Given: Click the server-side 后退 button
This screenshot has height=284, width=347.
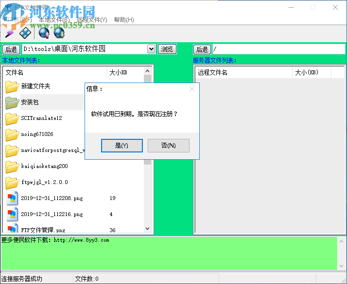Looking at the screenshot, I should [x=202, y=49].
